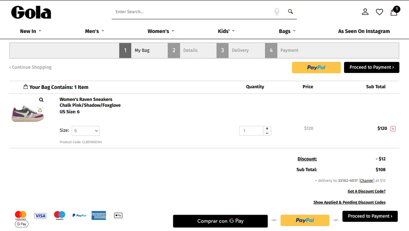Open As Seen On Instagram
409x231 pixels.
point(364,31)
